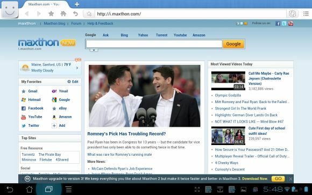Open the browser menu list icon
This screenshot has height=195, width=312.
point(306,14)
